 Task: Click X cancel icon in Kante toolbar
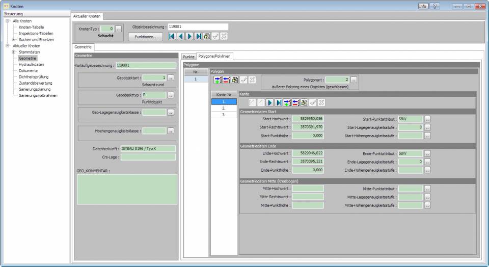tap(321, 102)
